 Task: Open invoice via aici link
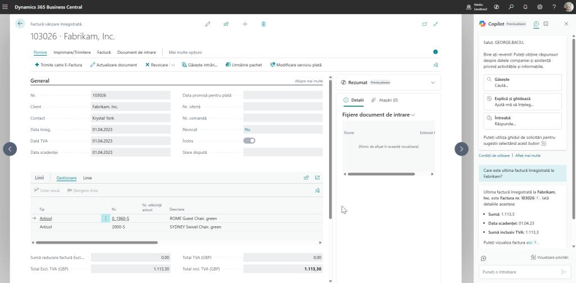coord(529,243)
